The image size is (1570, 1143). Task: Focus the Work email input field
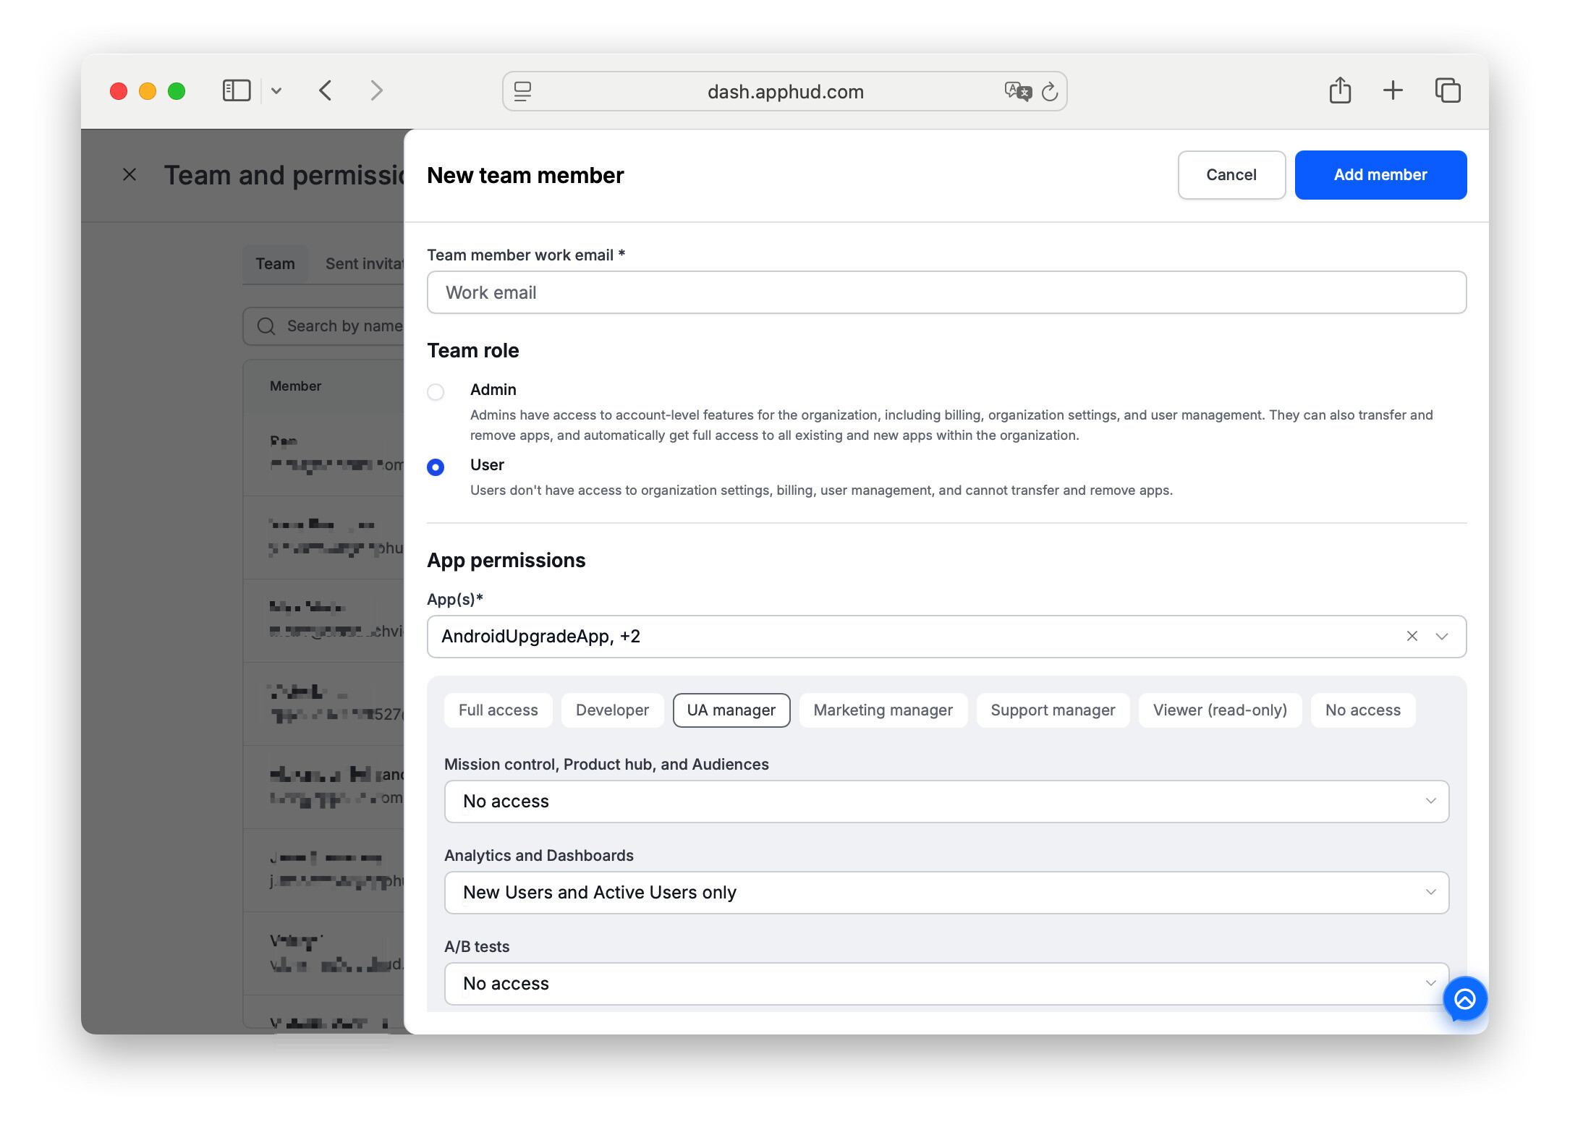(946, 292)
